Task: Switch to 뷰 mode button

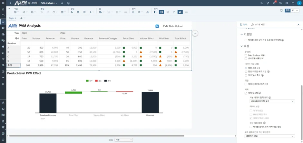Action: pos(293,11)
